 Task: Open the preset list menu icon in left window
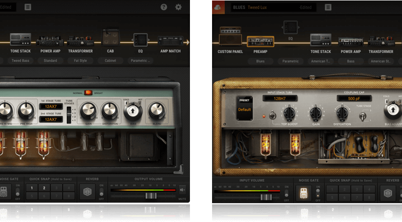pos(28,7)
